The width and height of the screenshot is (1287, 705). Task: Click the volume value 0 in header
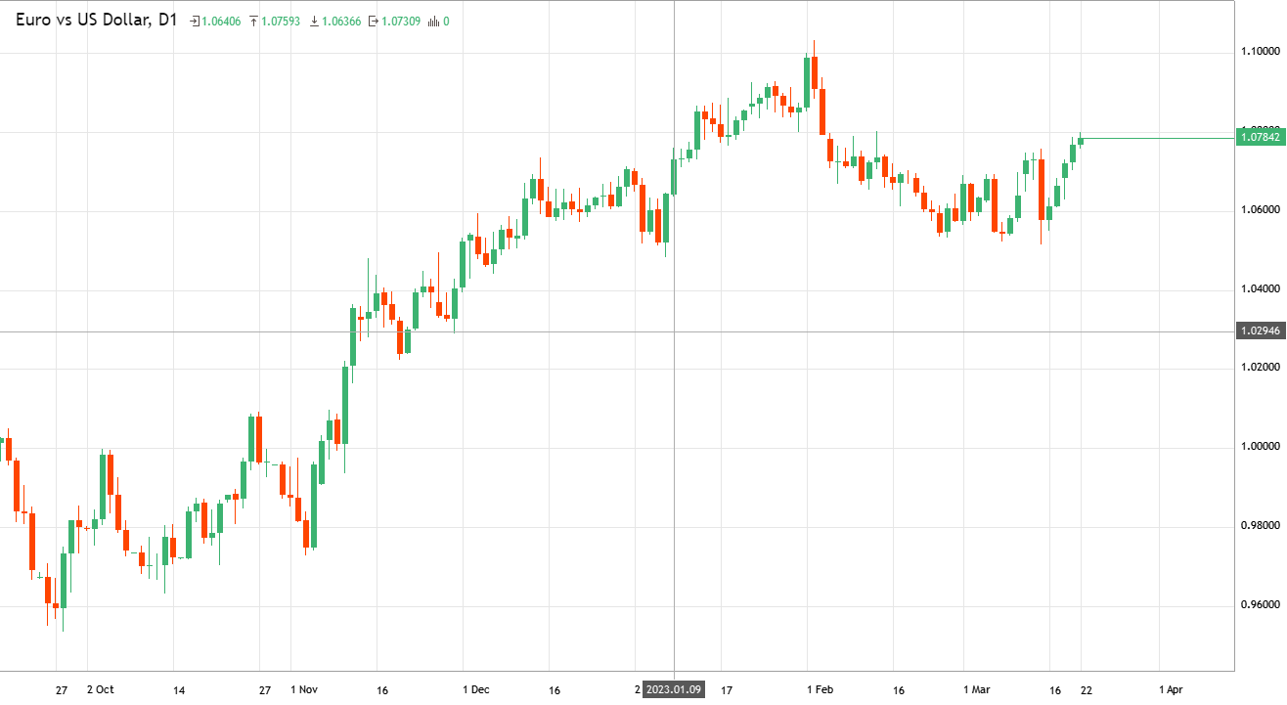tap(446, 21)
